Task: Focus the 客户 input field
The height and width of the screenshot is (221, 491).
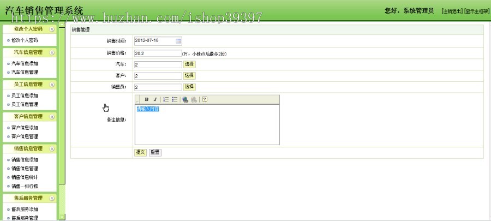Action: coord(158,76)
